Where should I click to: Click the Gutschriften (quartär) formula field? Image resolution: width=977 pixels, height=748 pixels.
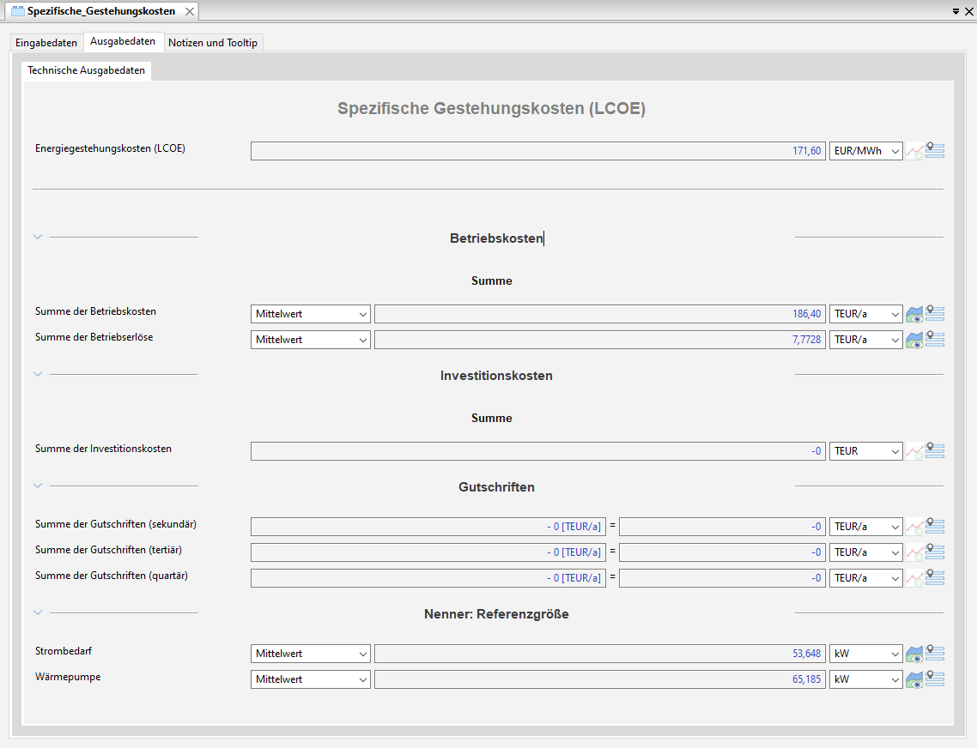pos(428,578)
